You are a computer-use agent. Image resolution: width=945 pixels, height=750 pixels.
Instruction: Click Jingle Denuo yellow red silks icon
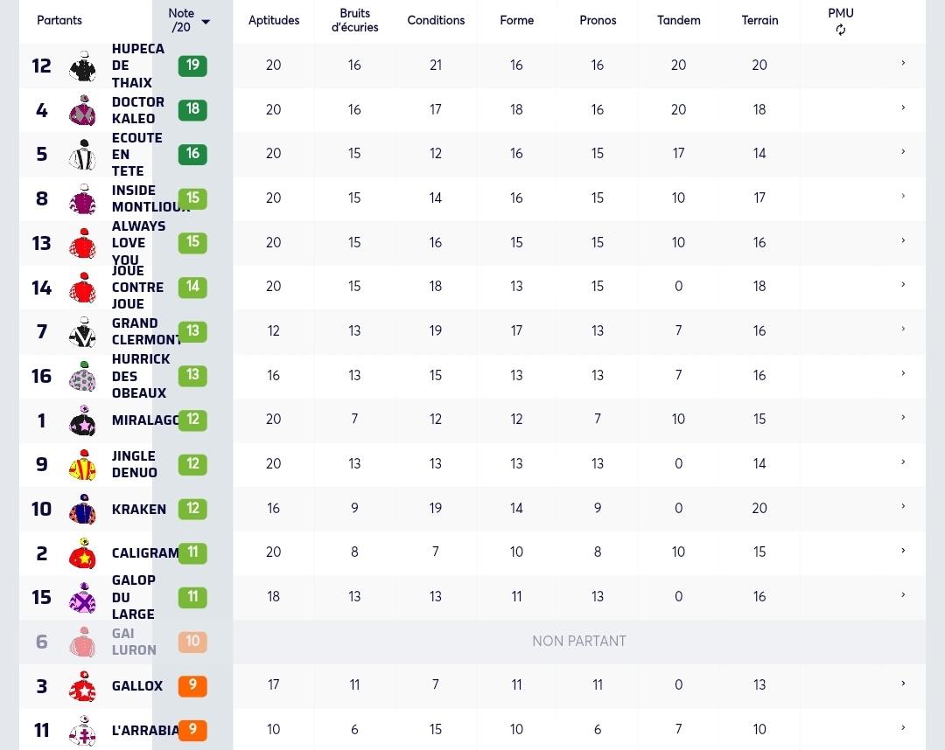(x=82, y=465)
